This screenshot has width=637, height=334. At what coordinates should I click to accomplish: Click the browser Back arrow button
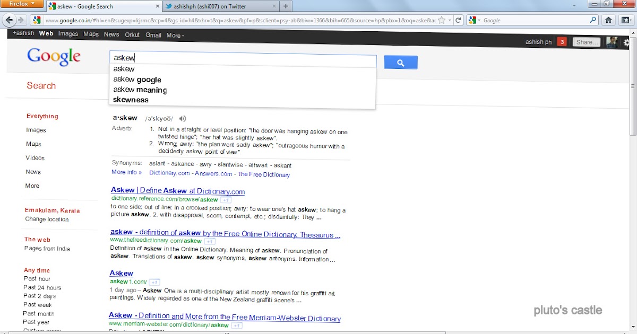9,20
